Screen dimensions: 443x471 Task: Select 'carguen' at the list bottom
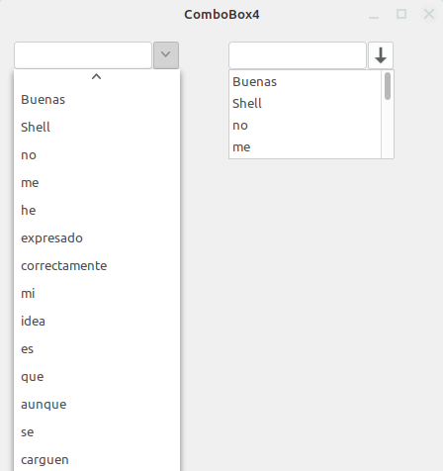click(x=97, y=460)
